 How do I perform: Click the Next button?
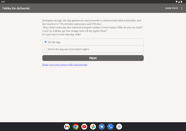point(93,58)
